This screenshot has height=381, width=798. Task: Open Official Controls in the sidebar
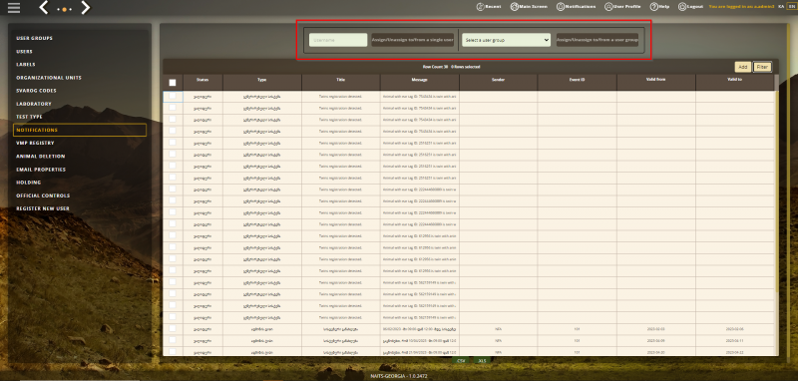[43, 195]
